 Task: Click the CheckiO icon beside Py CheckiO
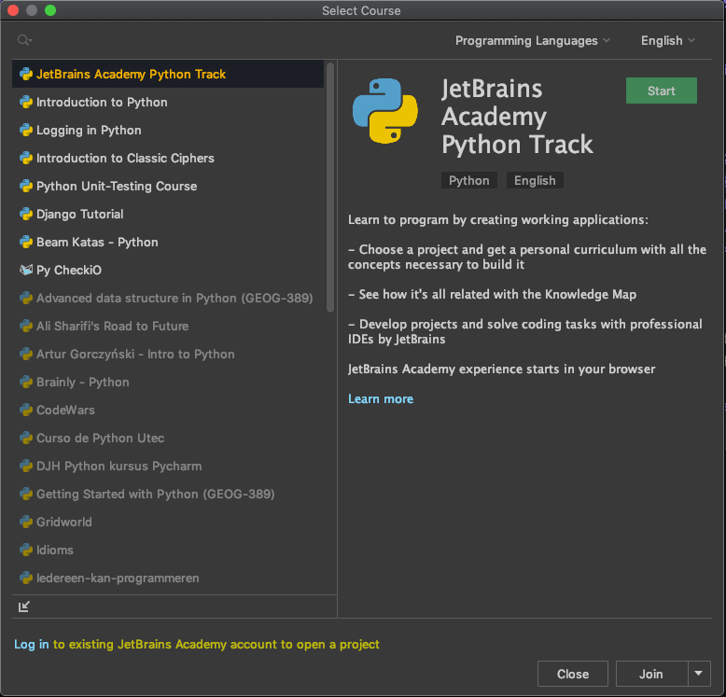click(26, 270)
